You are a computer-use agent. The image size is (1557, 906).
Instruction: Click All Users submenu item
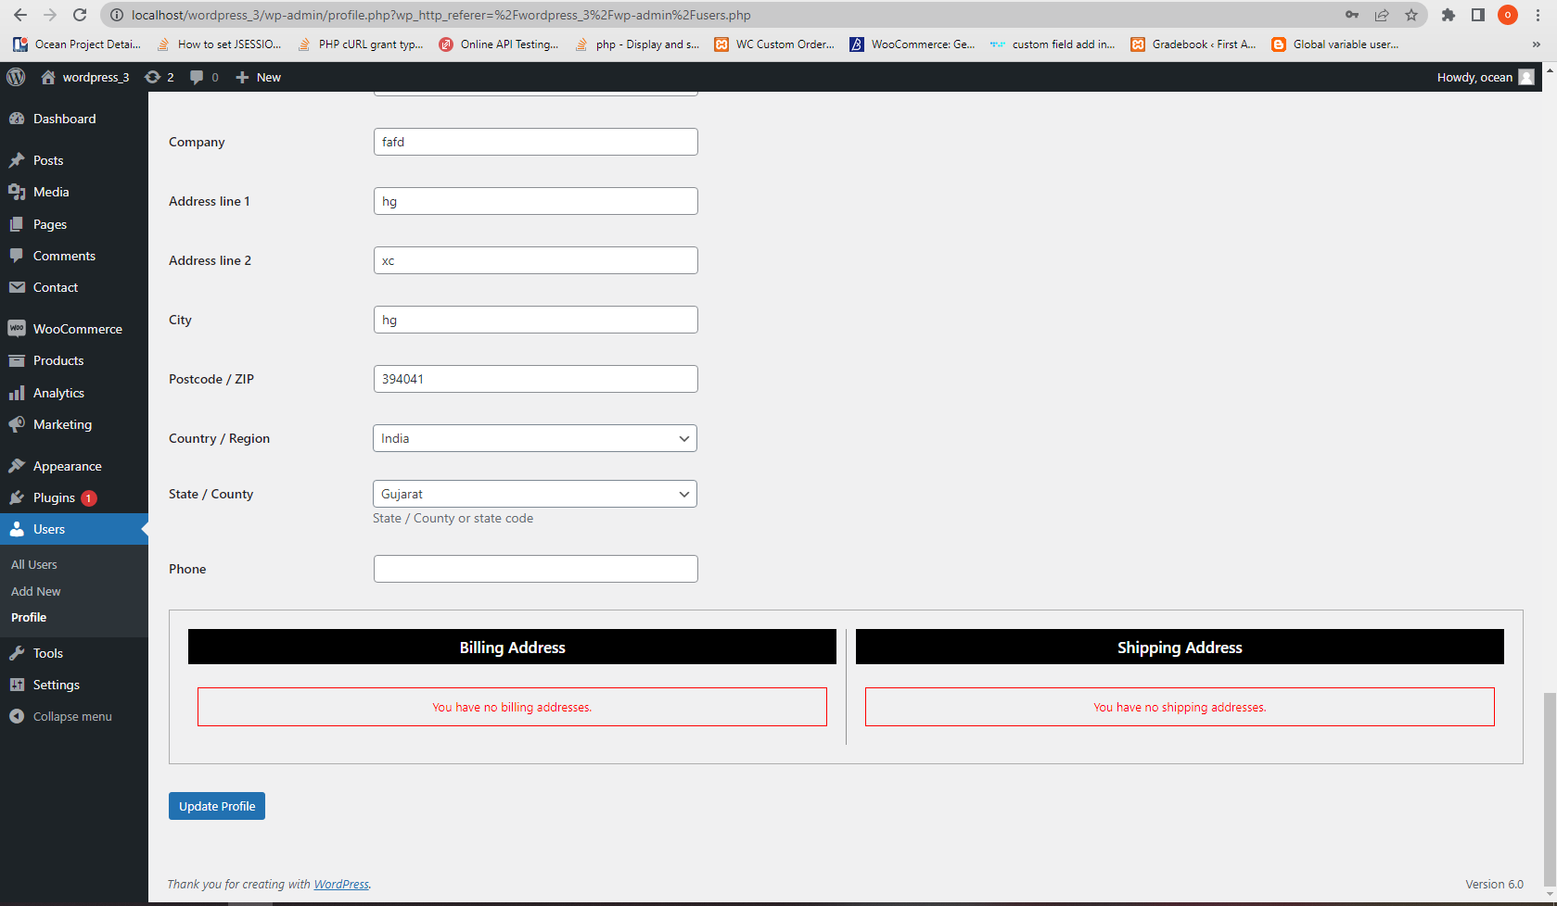click(x=33, y=564)
